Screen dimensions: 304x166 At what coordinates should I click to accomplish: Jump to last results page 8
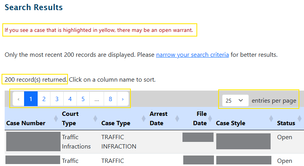tap(110, 99)
